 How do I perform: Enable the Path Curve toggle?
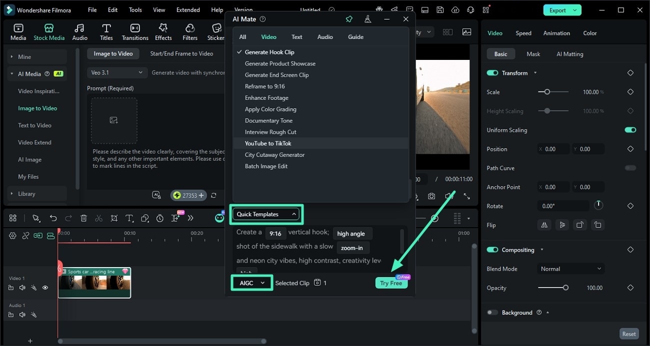click(630, 168)
